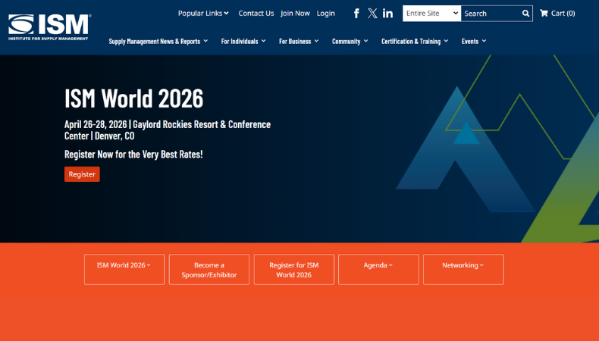Image resolution: width=599 pixels, height=341 pixels.
Task: Expand the Community menu
Action: pyautogui.click(x=350, y=41)
